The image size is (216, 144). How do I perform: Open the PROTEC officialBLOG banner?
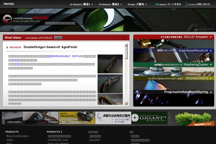pyautogui.click(x=77, y=118)
